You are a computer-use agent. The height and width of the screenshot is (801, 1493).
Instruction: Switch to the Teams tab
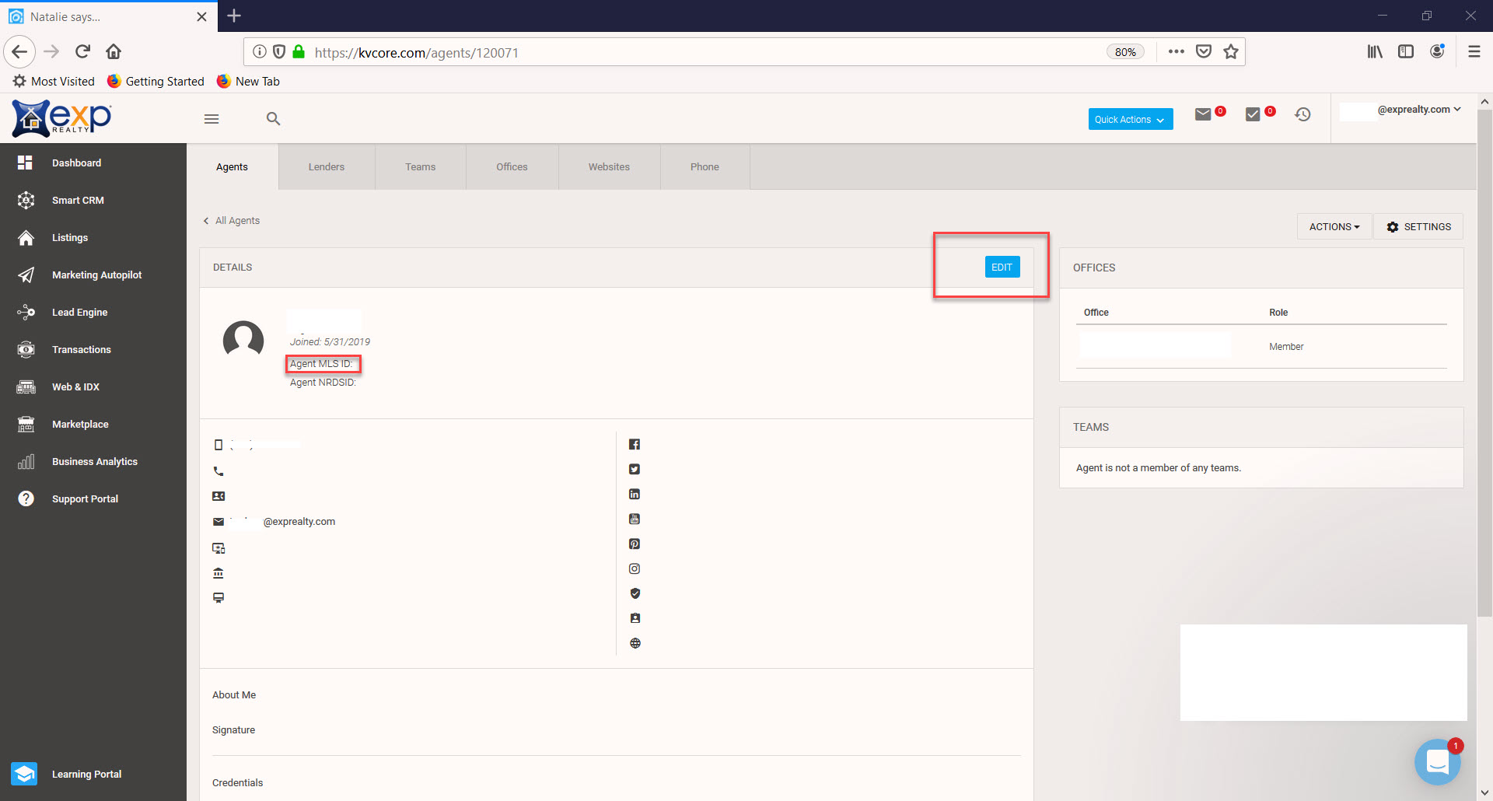tap(421, 166)
